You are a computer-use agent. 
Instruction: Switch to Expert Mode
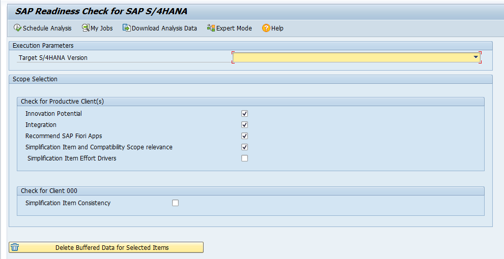tap(230, 28)
